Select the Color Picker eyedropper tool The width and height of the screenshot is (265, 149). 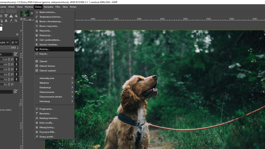pyautogui.click(x=11, y=21)
